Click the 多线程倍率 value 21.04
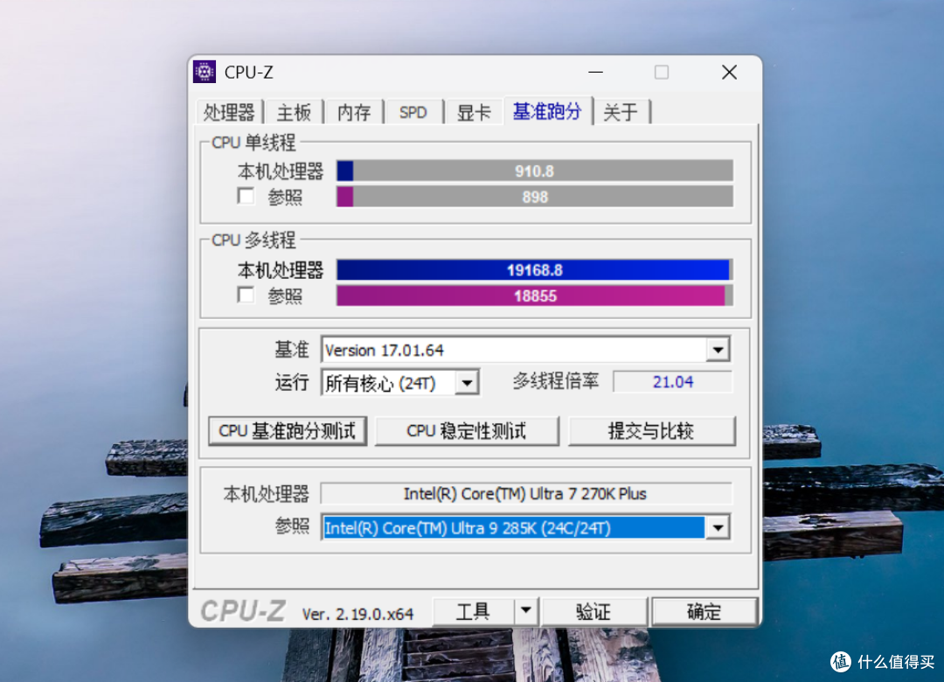 point(672,382)
